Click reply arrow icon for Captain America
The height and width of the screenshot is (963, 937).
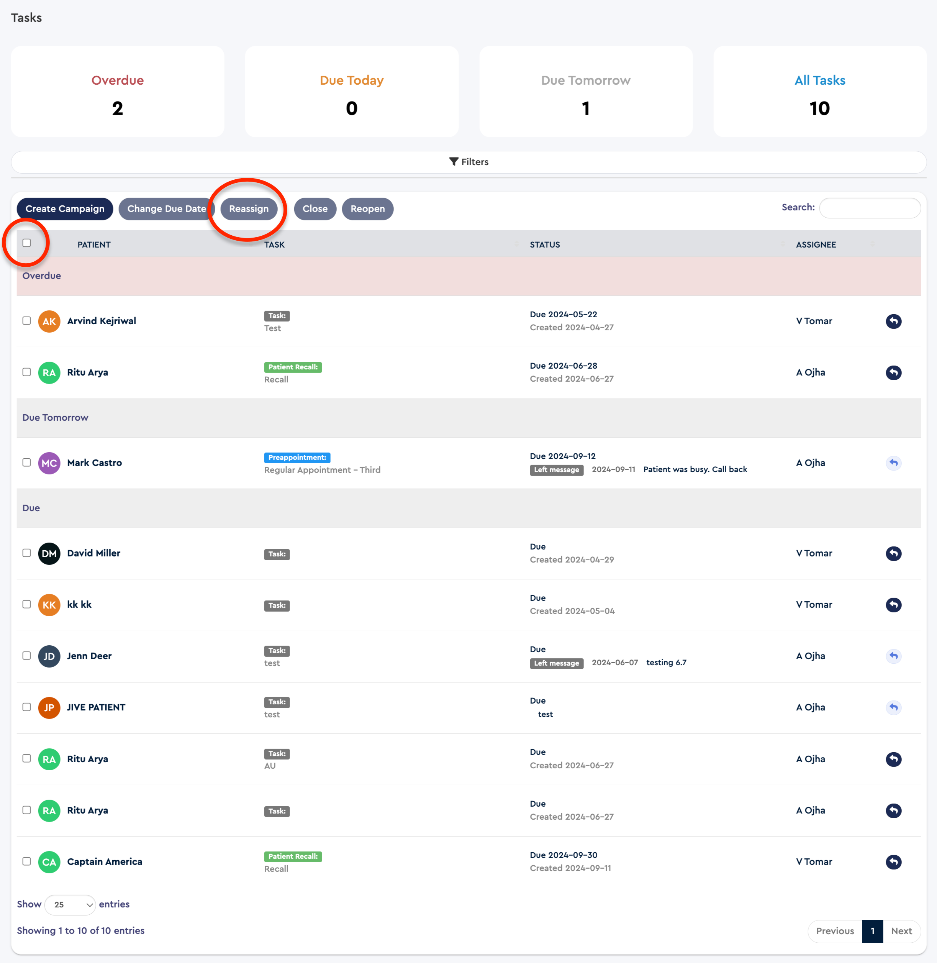point(893,861)
